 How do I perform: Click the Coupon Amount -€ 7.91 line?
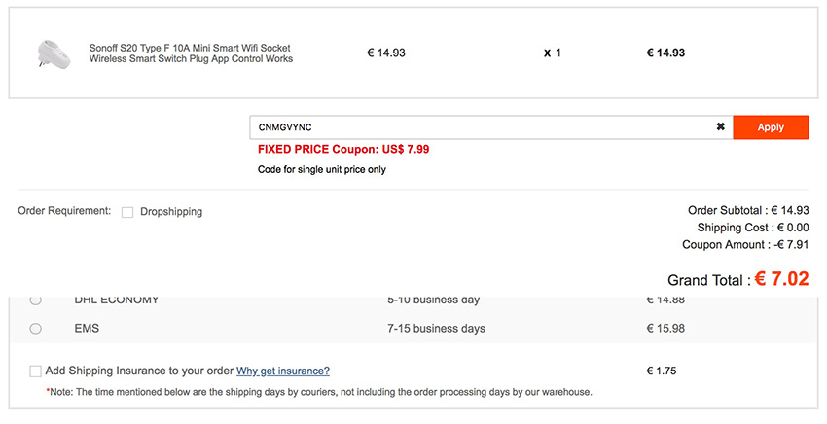pyautogui.click(x=745, y=245)
